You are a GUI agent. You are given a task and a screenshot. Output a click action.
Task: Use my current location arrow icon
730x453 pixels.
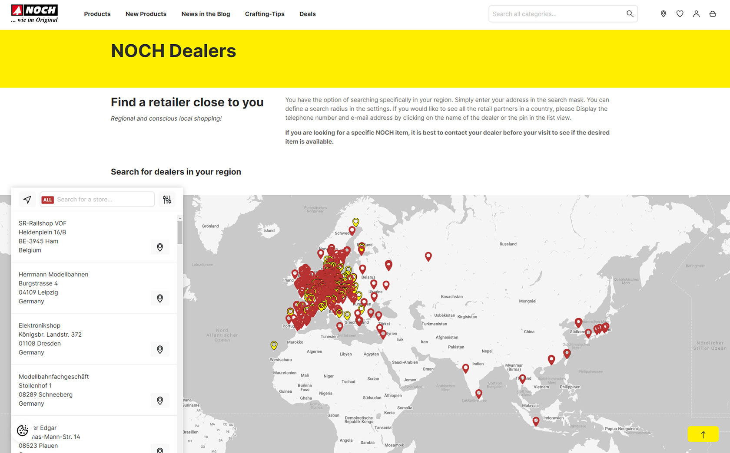click(x=27, y=199)
